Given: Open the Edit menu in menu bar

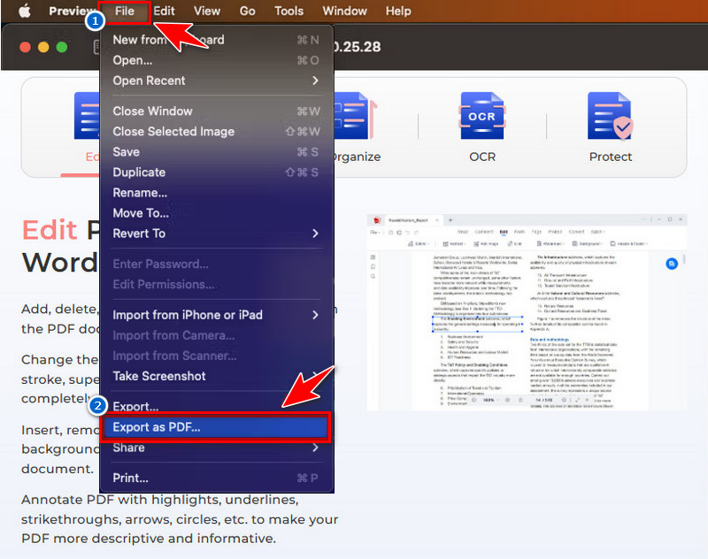Looking at the screenshot, I should coord(164,11).
